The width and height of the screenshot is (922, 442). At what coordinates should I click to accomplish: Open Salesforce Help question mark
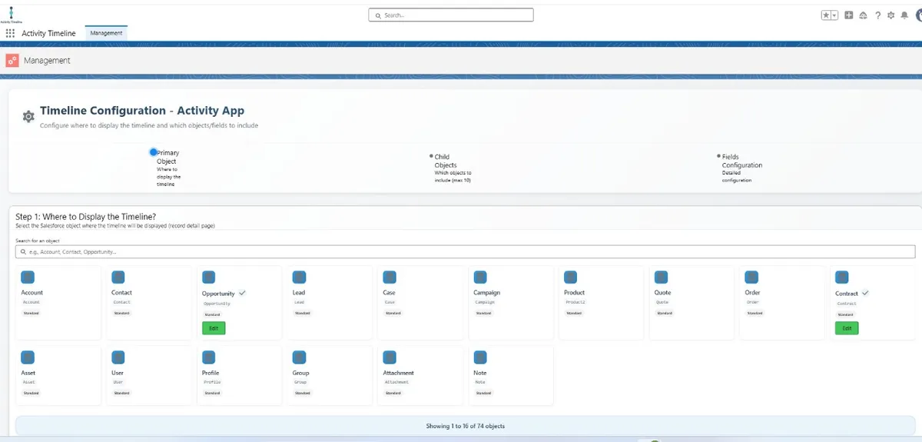(877, 15)
